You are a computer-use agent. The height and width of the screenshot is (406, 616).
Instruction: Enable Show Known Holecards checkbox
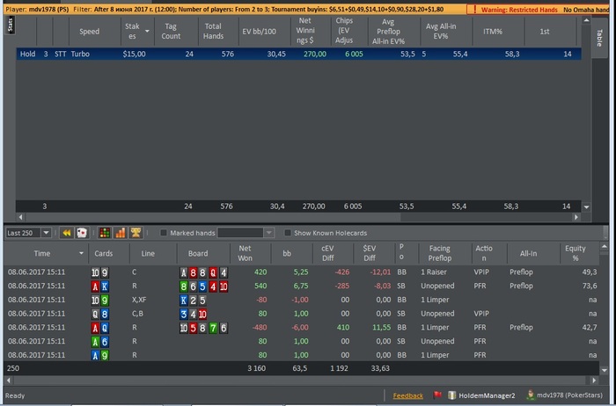(x=288, y=233)
